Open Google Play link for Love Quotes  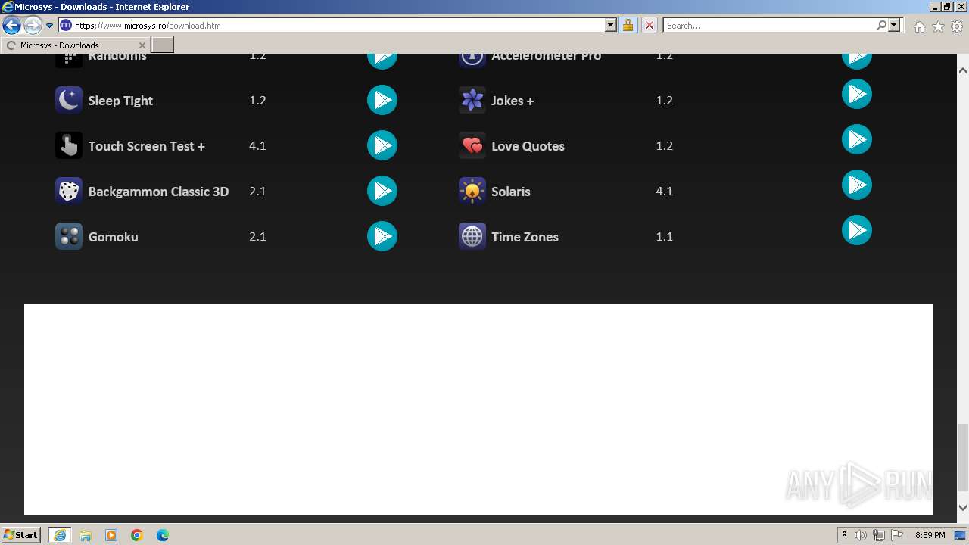click(857, 139)
